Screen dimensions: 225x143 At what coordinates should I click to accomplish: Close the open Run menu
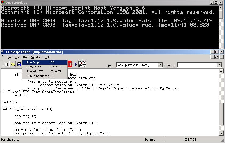(x=26, y=57)
